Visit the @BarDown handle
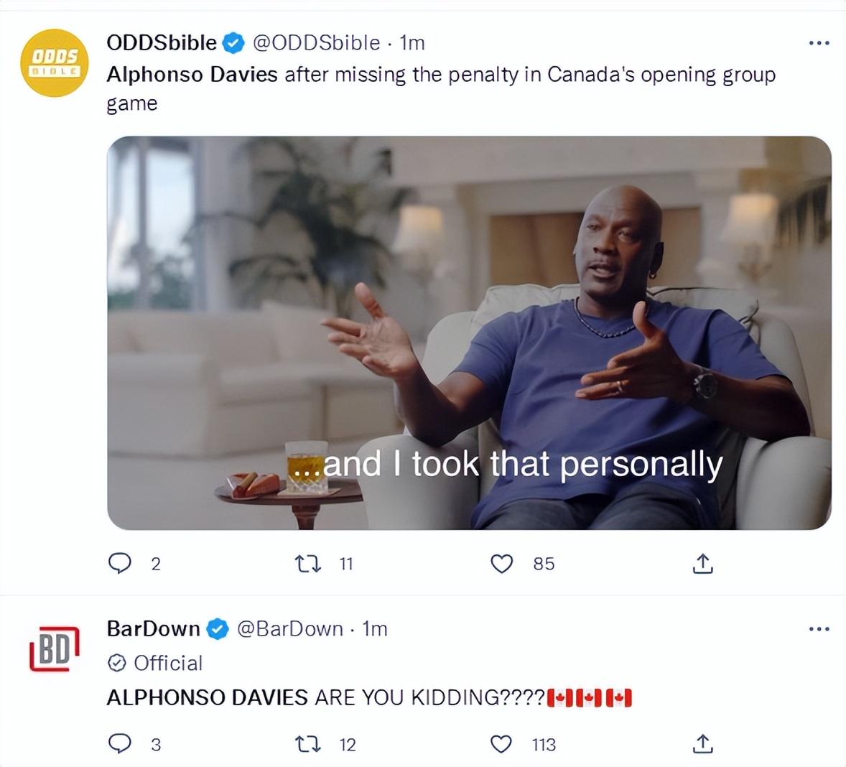 coord(289,629)
